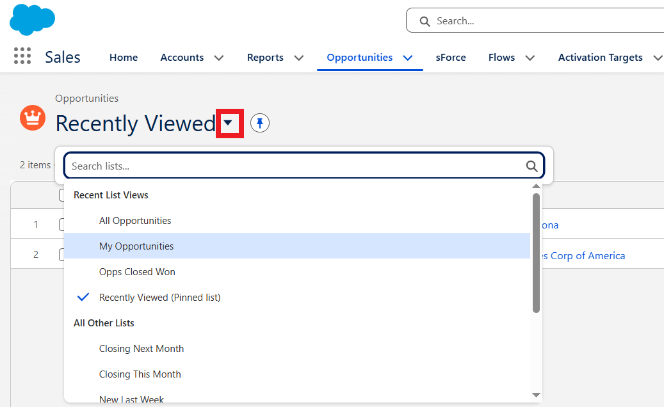Image resolution: width=664 pixels, height=407 pixels.
Task: Open the account link ending in 'Corp of America'
Action: tap(583, 255)
